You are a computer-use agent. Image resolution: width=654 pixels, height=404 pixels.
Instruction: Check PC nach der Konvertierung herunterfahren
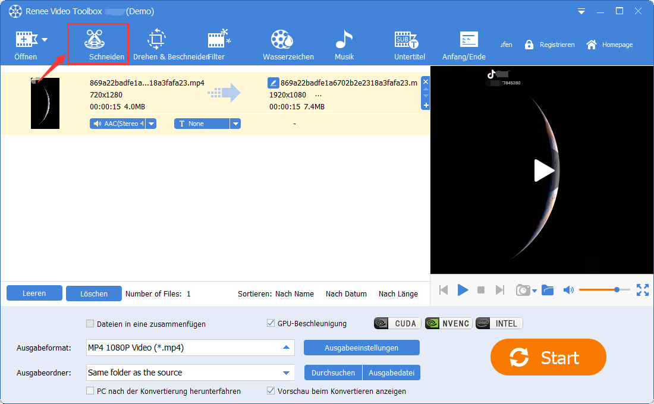[90, 391]
